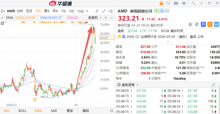Click 52周最高 value 352.99
Image resolution: width=220 pixels, height=114 pixels.
pos(145,68)
